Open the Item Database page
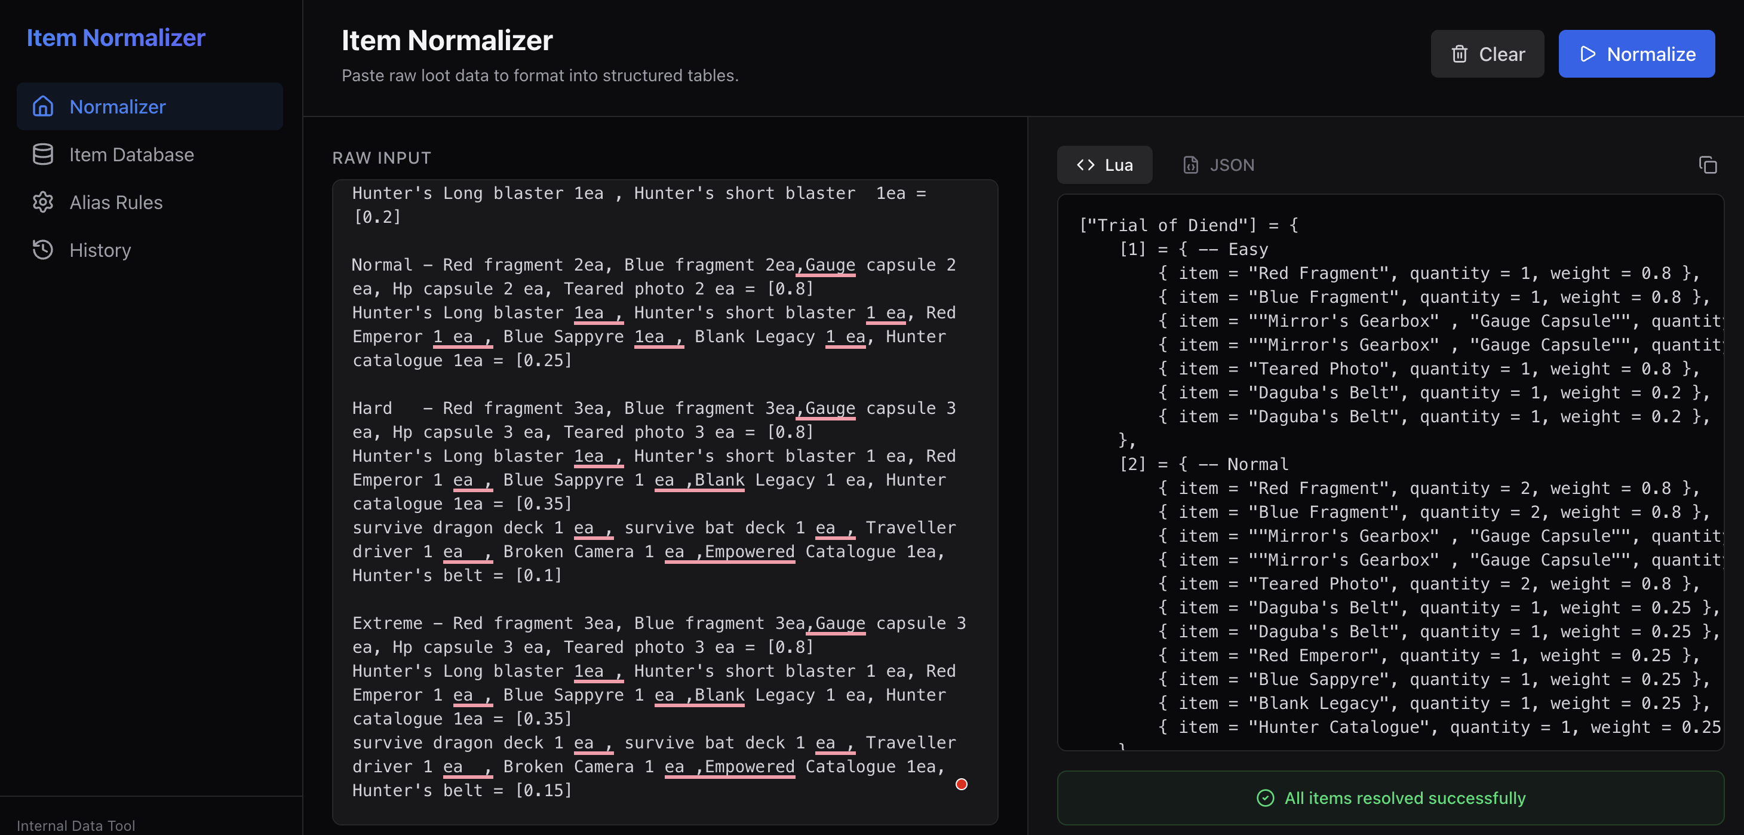Image resolution: width=1744 pixels, height=835 pixels. [x=131, y=155]
